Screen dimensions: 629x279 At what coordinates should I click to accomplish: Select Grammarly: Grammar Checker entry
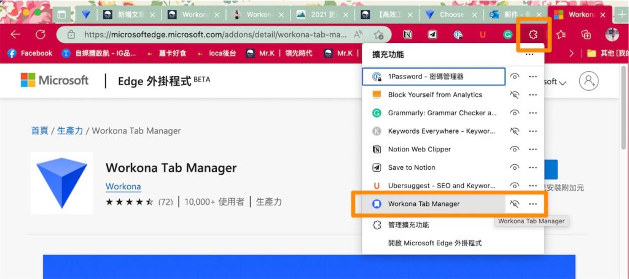click(433, 113)
